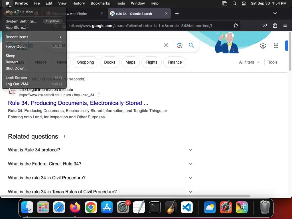Select About This Mac
The height and width of the screenshot is (219, 292).
point(34,12)
